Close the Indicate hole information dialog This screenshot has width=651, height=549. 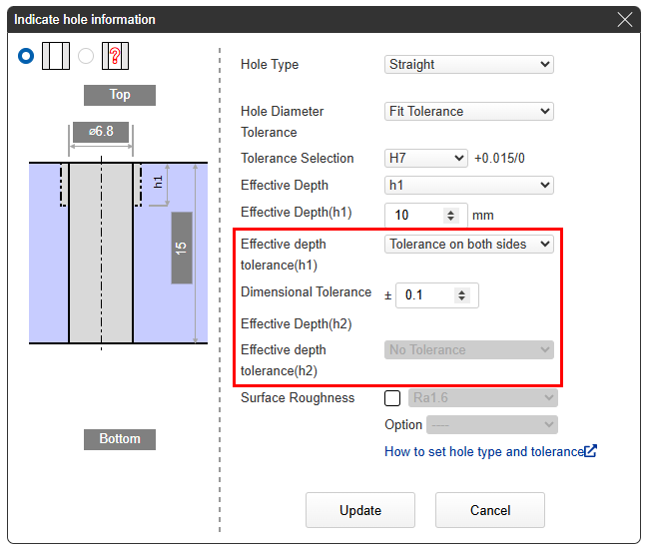pyautogui.click(x=625, y=19)
